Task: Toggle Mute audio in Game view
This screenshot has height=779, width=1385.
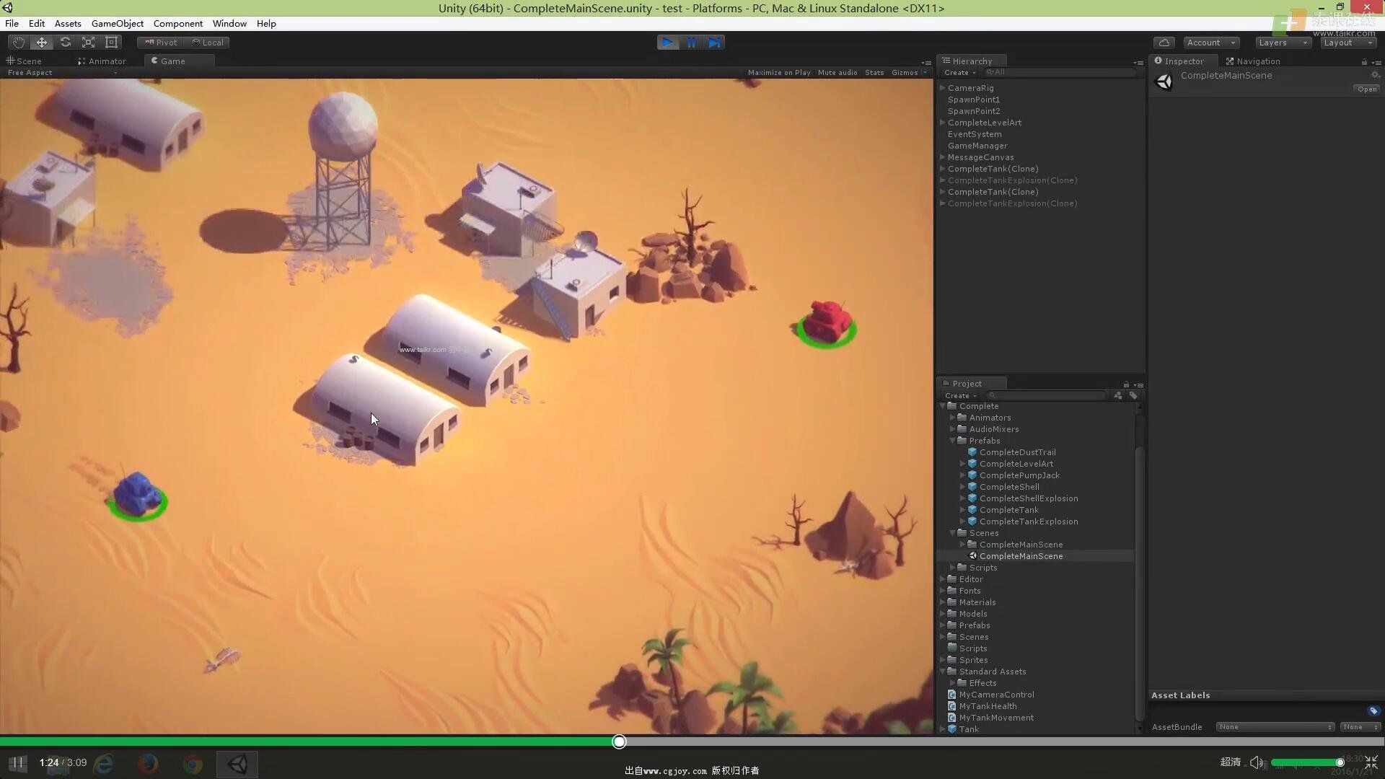Action: 837,73
